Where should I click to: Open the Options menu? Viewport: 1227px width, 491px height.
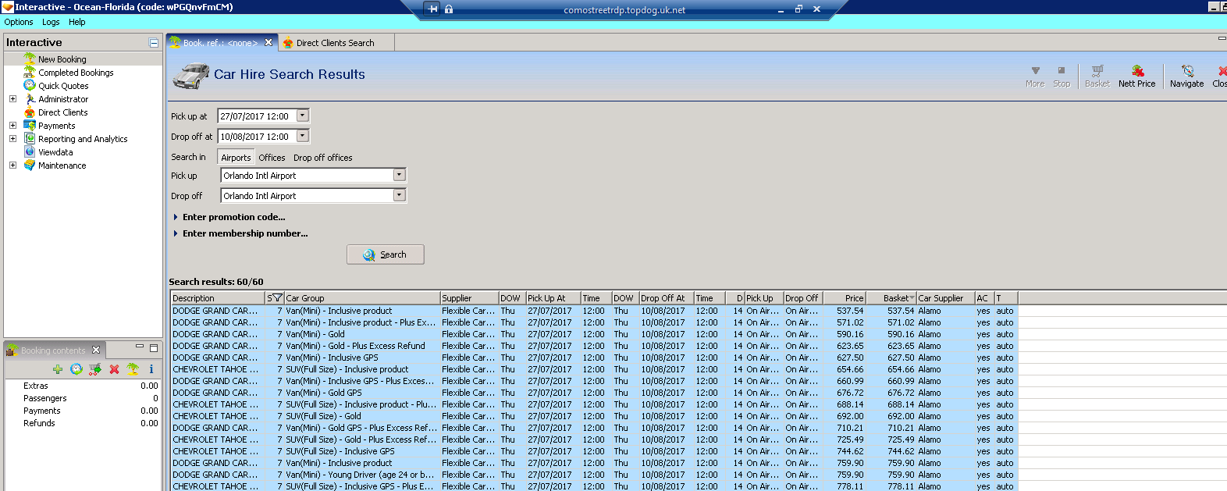tap(19, 22)
